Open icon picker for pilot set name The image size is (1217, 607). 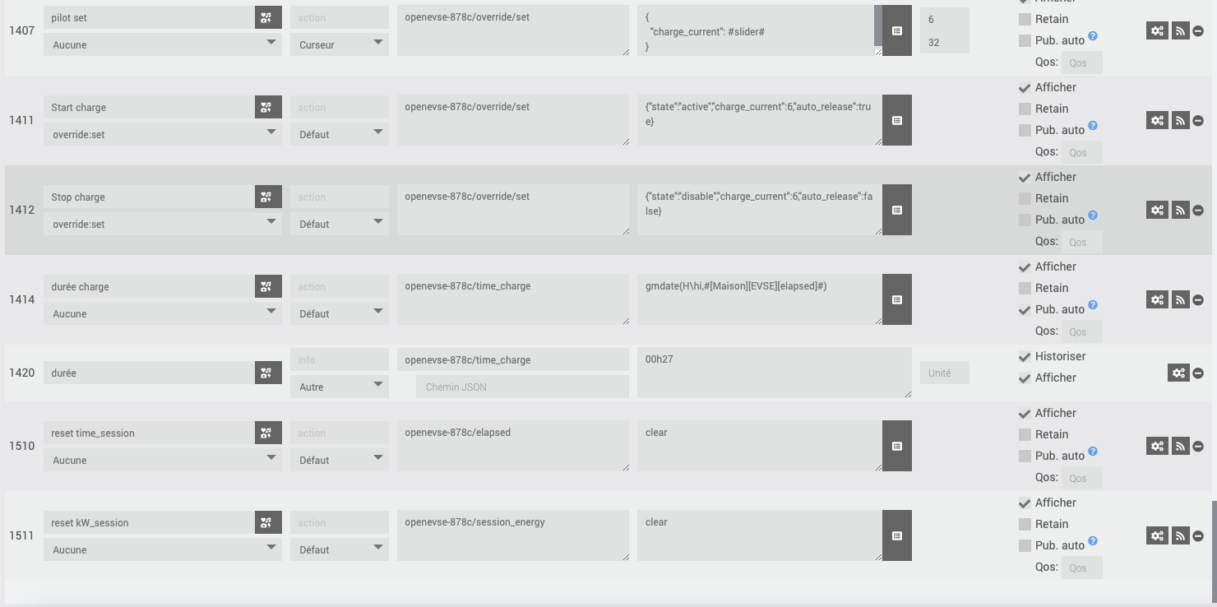click(267, 17)
